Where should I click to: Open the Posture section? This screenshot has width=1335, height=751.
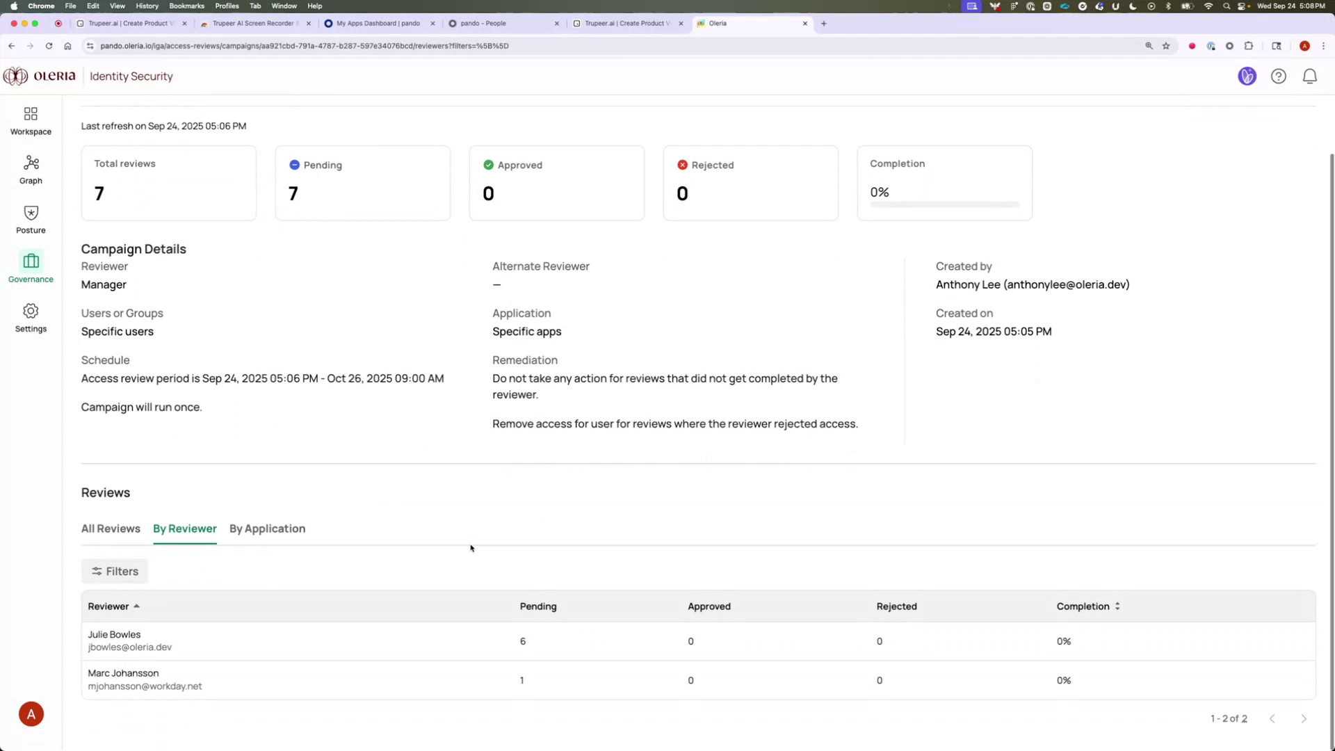tap(31, 219)
